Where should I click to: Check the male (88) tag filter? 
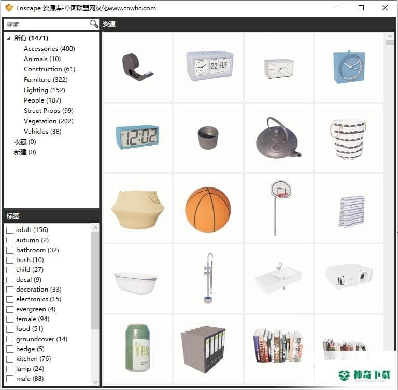10,379
